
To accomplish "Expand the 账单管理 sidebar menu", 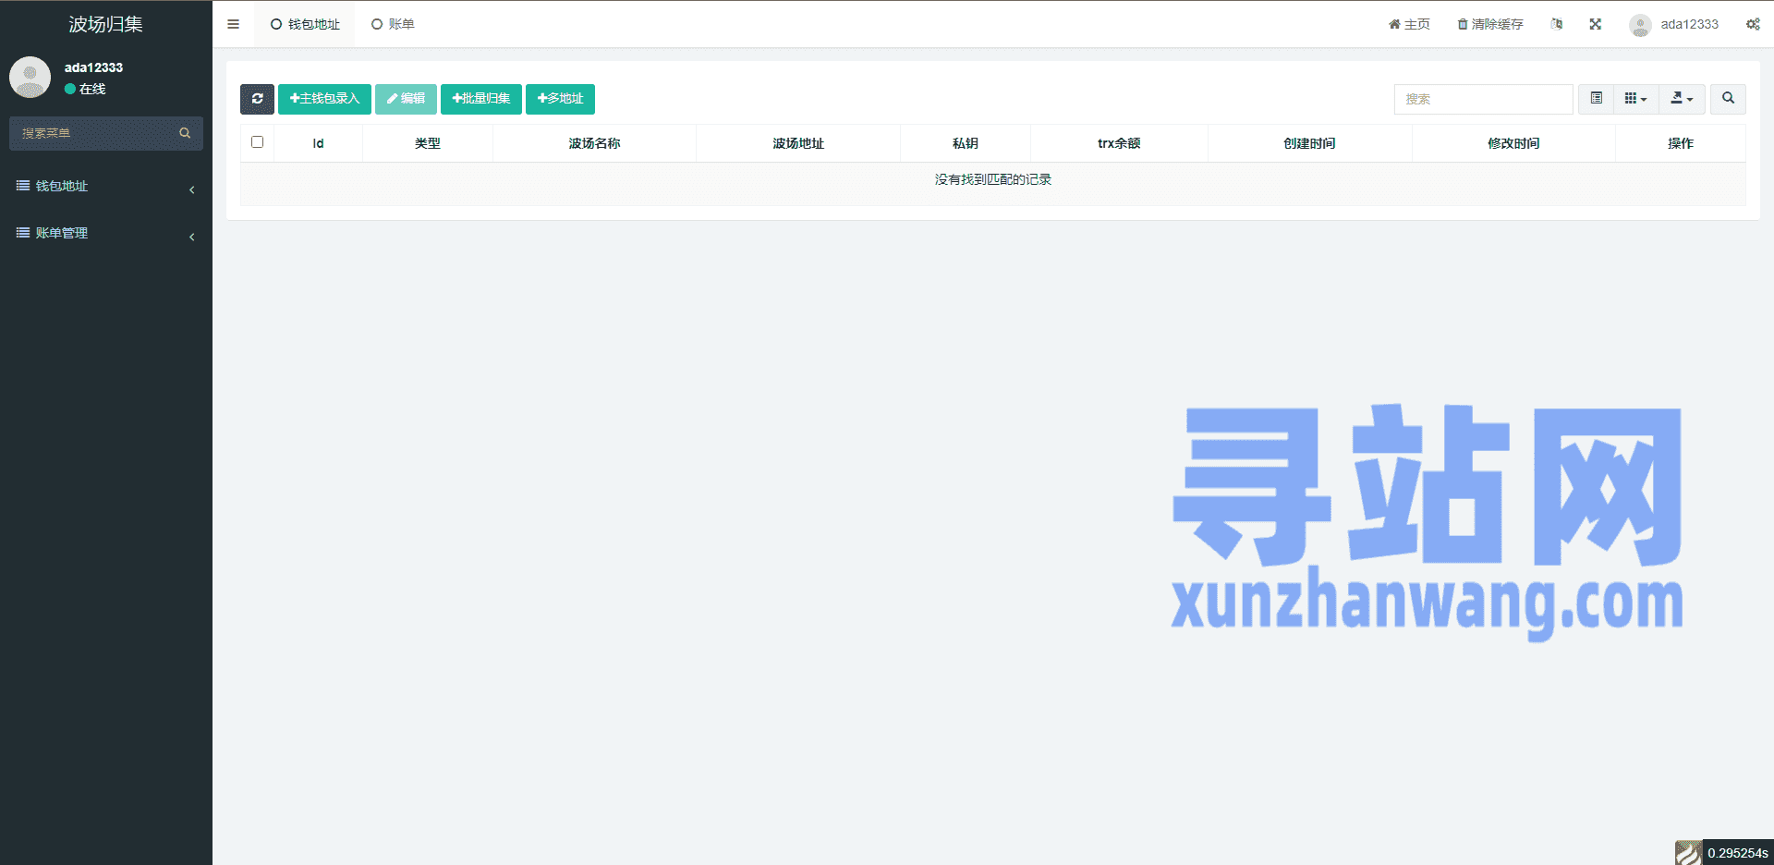I will (106, 234).
